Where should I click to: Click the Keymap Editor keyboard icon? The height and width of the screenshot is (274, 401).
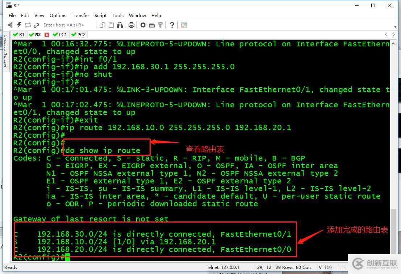pos(152,25)
